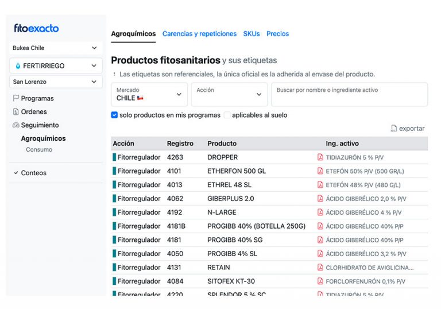This screenshot has height=309, width=441.
Task: Open PDF label for ETHREL 48 SL
Action: [320, 185]
